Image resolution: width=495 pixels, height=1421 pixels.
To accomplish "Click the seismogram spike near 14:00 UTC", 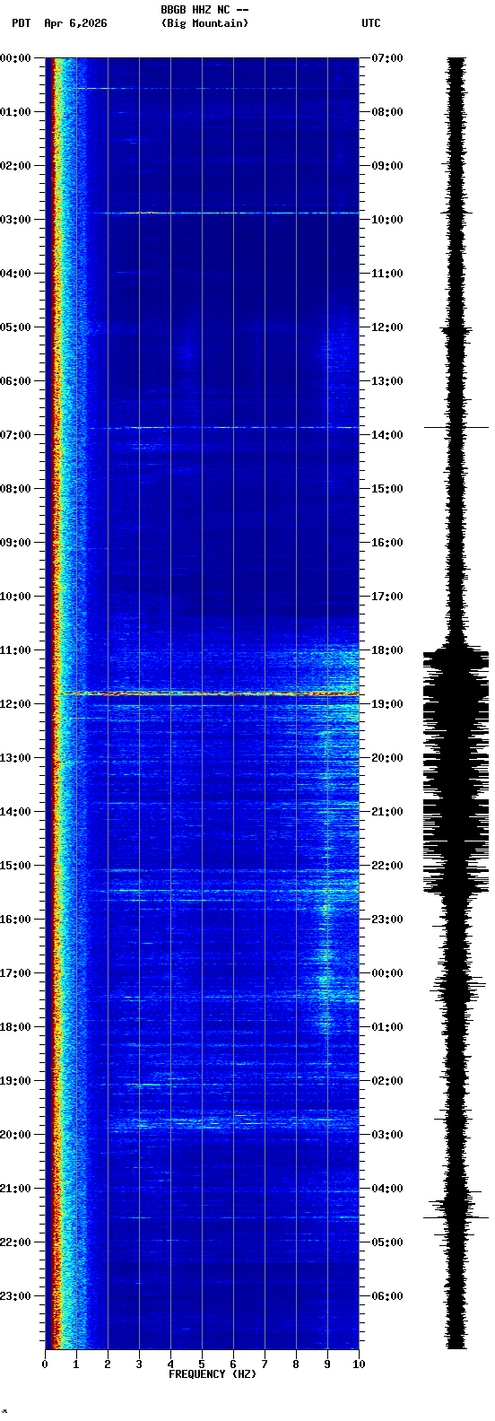I will coord(456,428).
